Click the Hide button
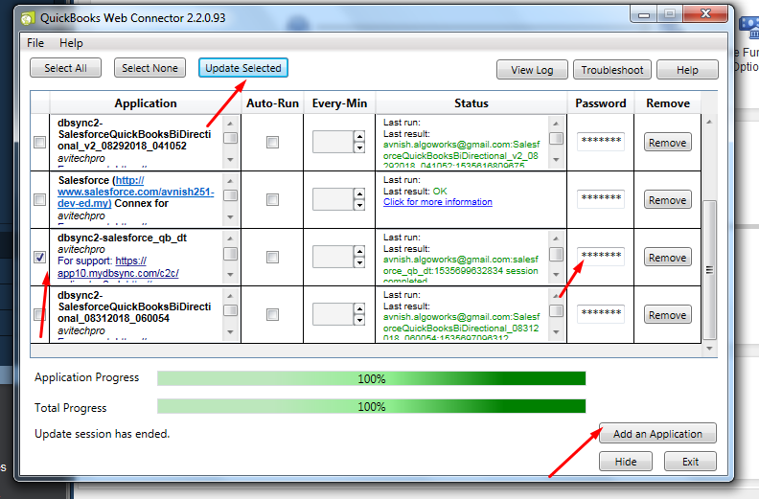Image resolution: width=759 pixels, height=499 pixels. pos(626,462)
